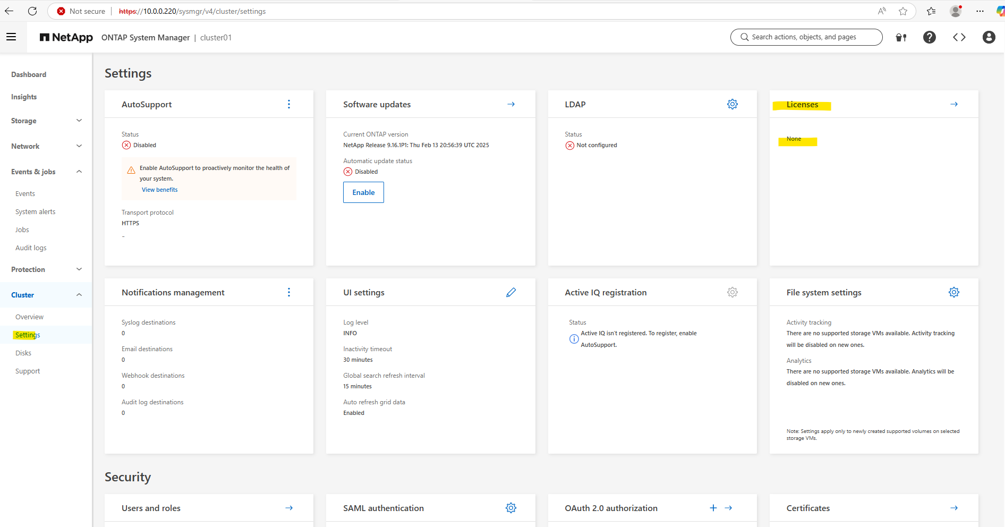
Task: Edit UI settings with pencil icon
Action: pyautogui.click(x=511, y=292)
